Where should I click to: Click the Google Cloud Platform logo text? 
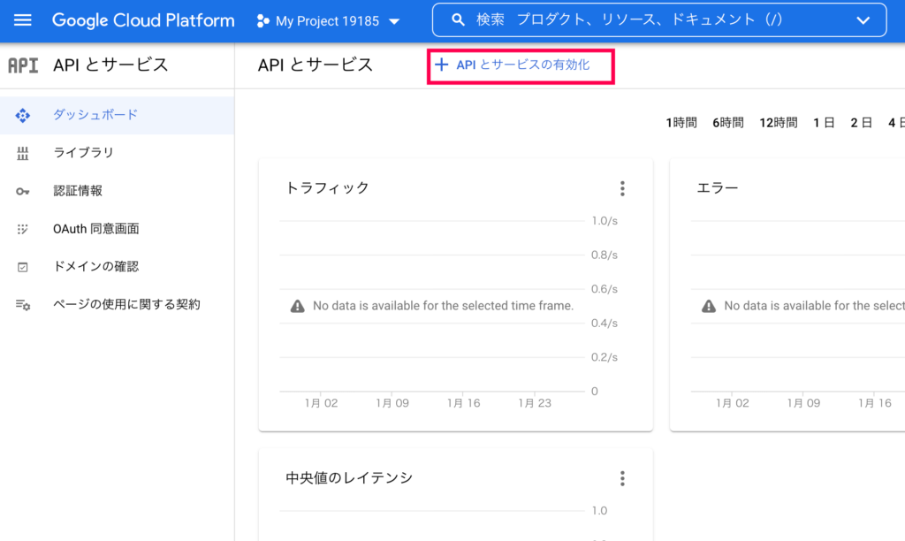143,21
